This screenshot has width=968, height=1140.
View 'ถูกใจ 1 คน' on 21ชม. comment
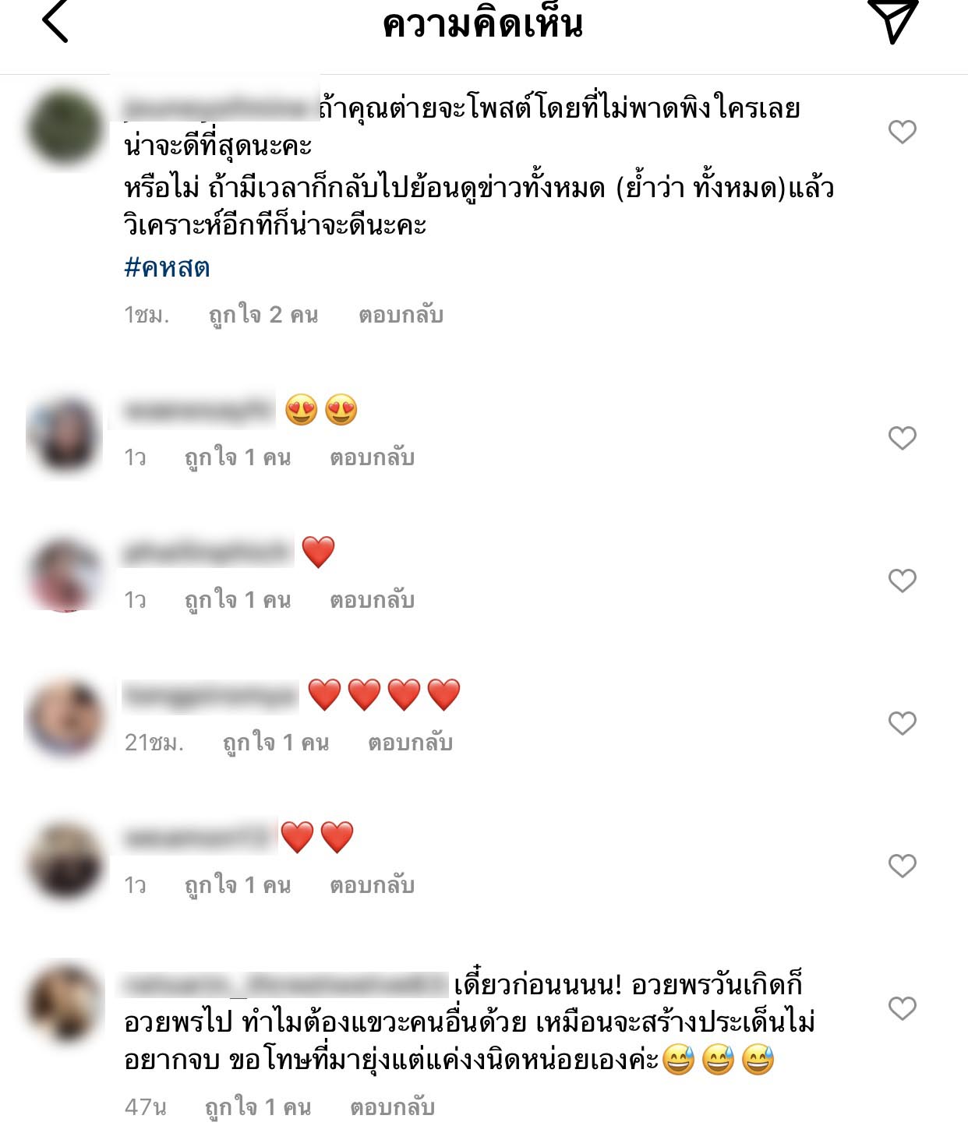pyautogui.click(x=276, y=743)
